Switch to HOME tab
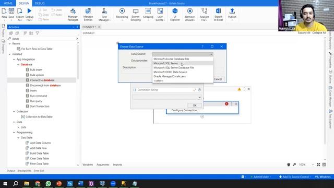This screenshot has height=188, width=334. point(8,3)
